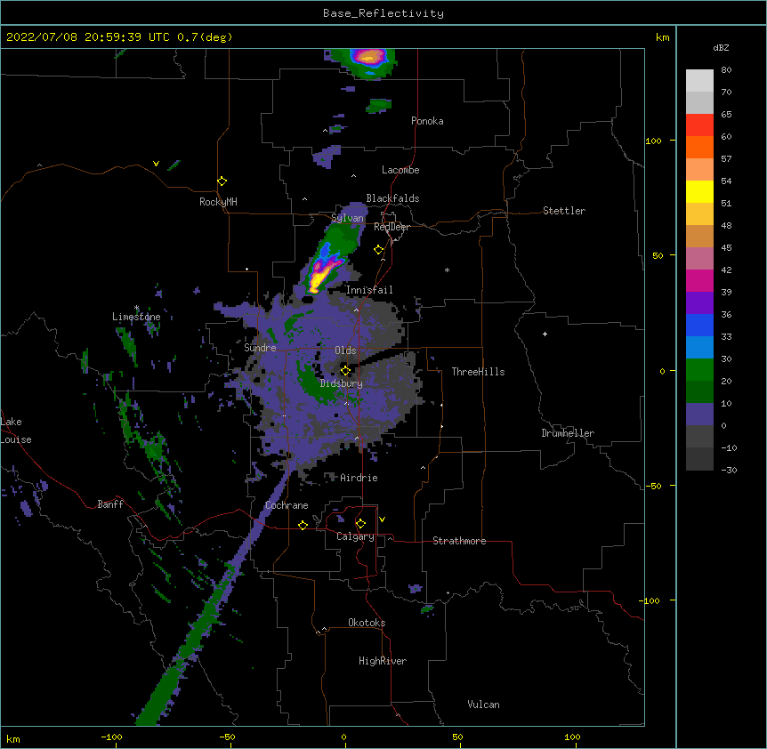Click the HighRiver label

[x=383, y=661]
